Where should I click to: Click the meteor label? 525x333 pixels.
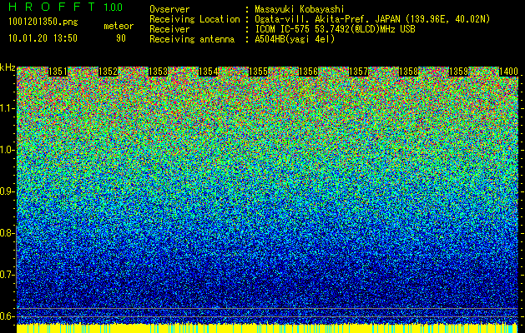click(119, 26)
